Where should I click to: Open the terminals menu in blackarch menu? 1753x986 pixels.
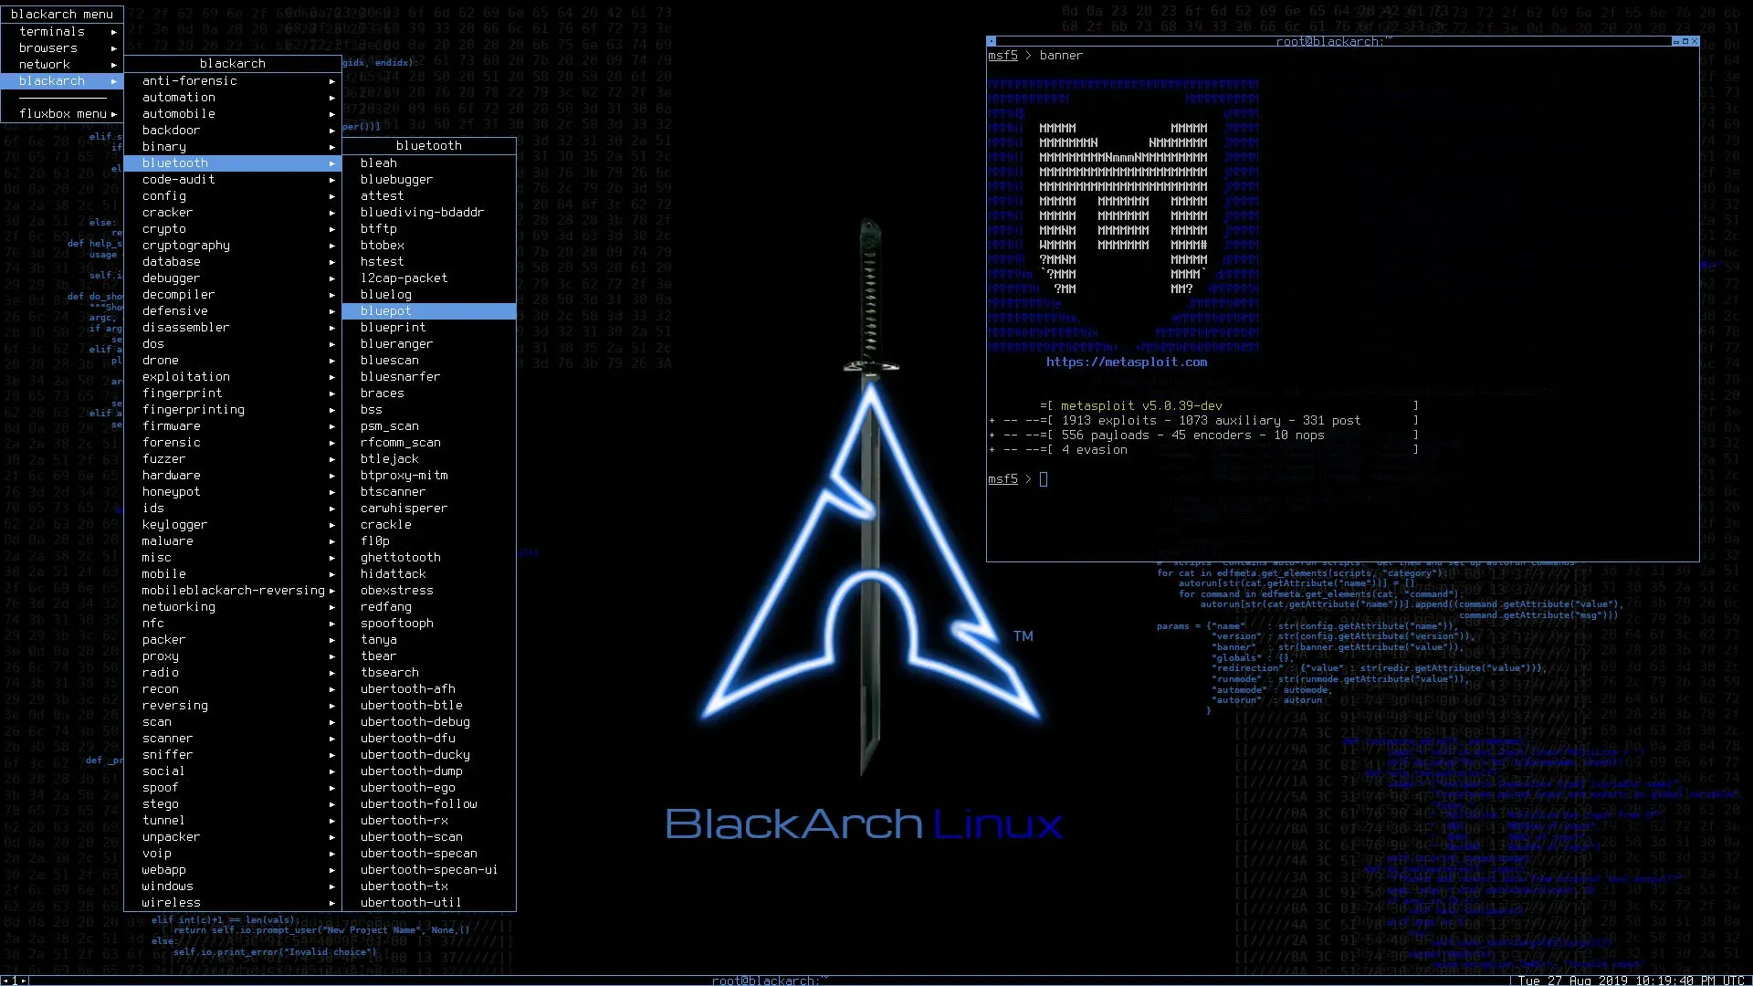coord(52,31)
